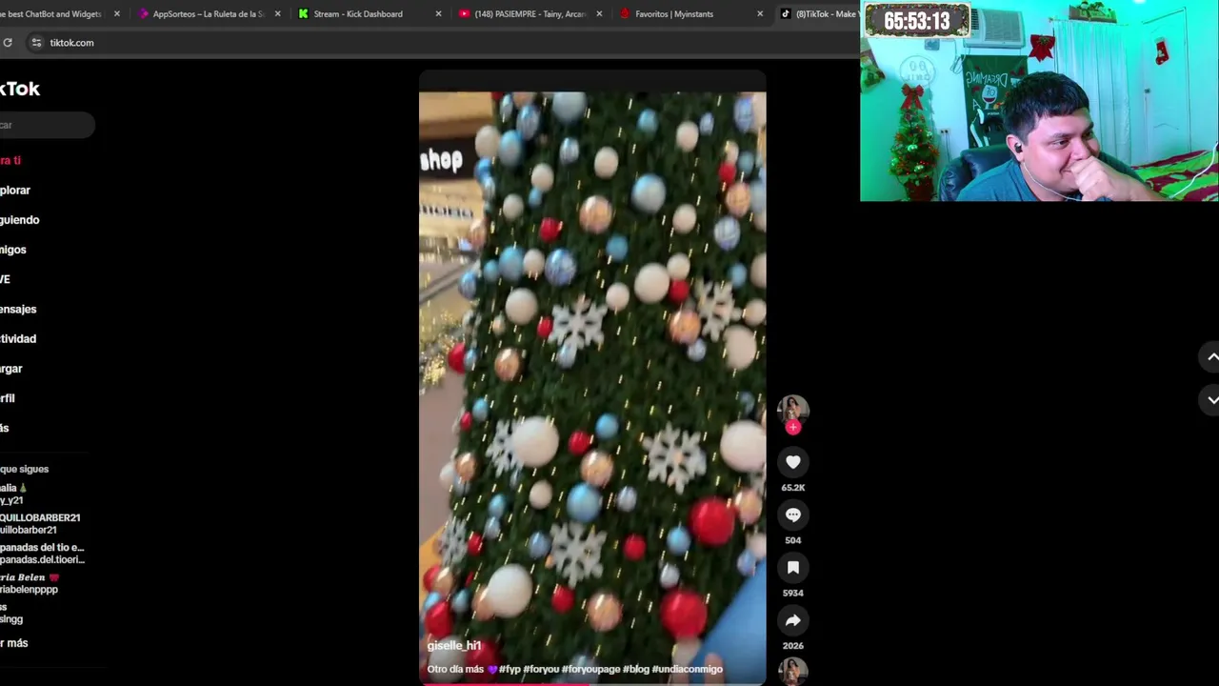Open creator profile avatar beside video
The image size is (1219, 686).
coord(793,410)
